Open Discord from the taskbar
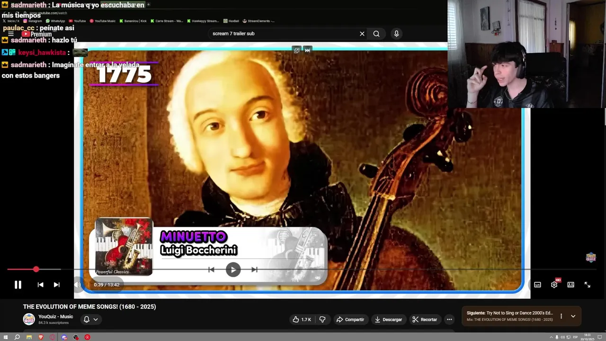606x341 pixels. click(64, 337)
